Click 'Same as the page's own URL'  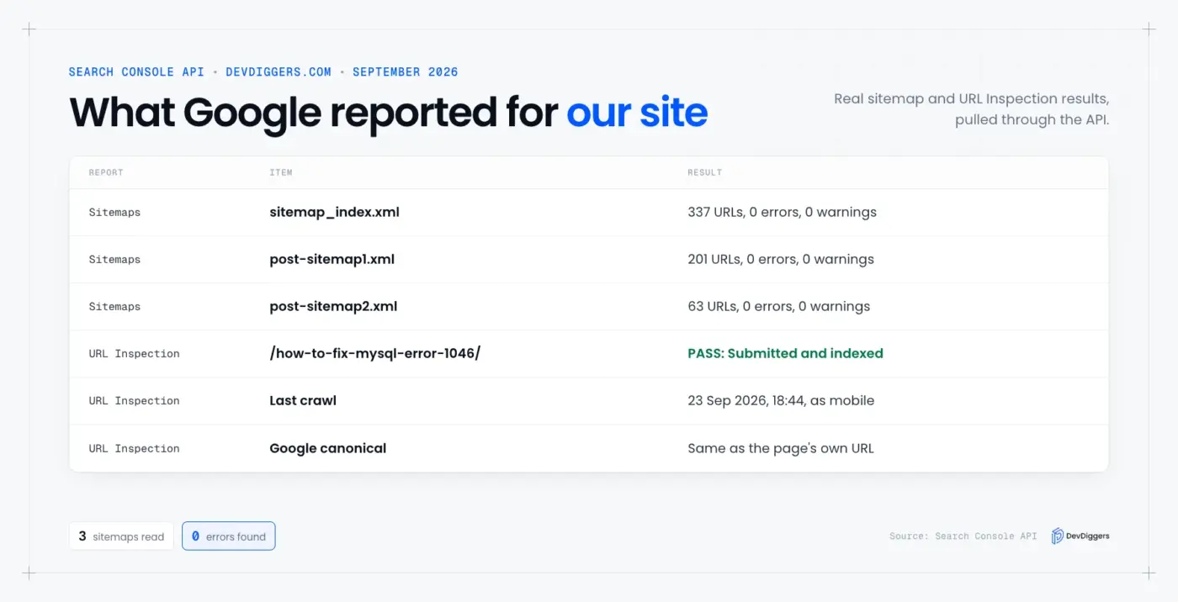point(781,448)
